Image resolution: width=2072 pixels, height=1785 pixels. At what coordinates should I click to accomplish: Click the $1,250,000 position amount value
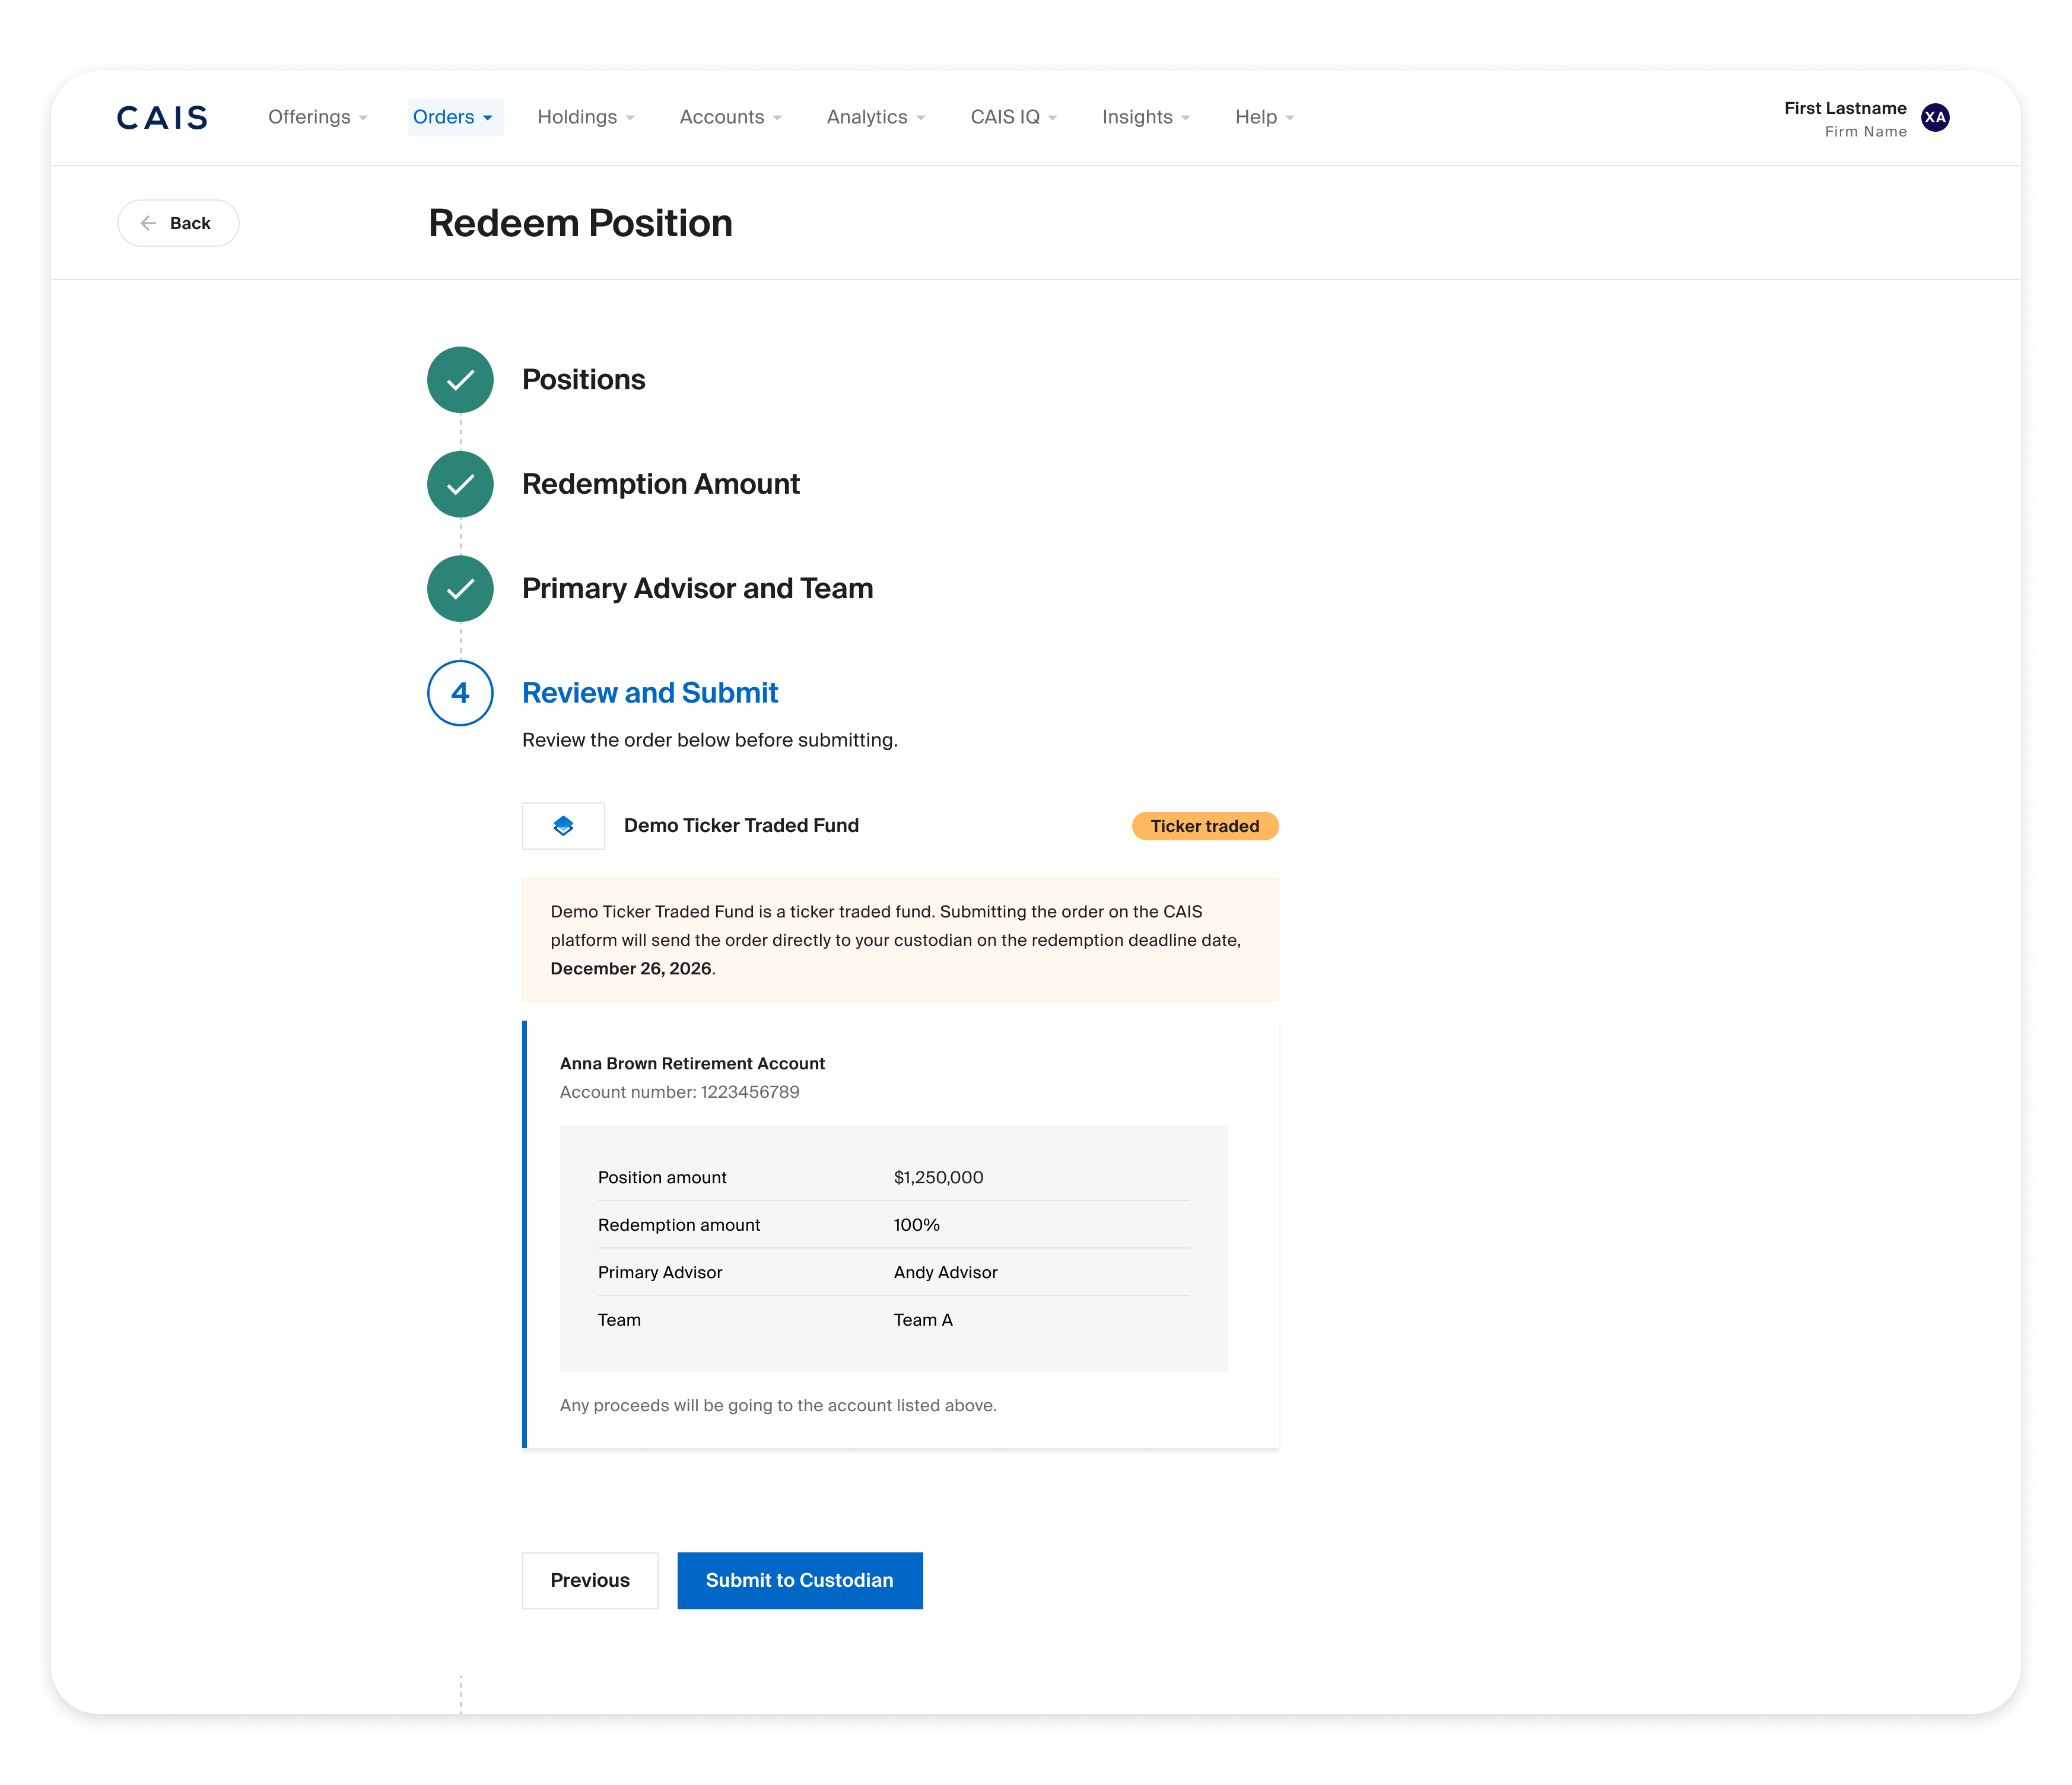pyautogui.click(x=938, y=1178)
